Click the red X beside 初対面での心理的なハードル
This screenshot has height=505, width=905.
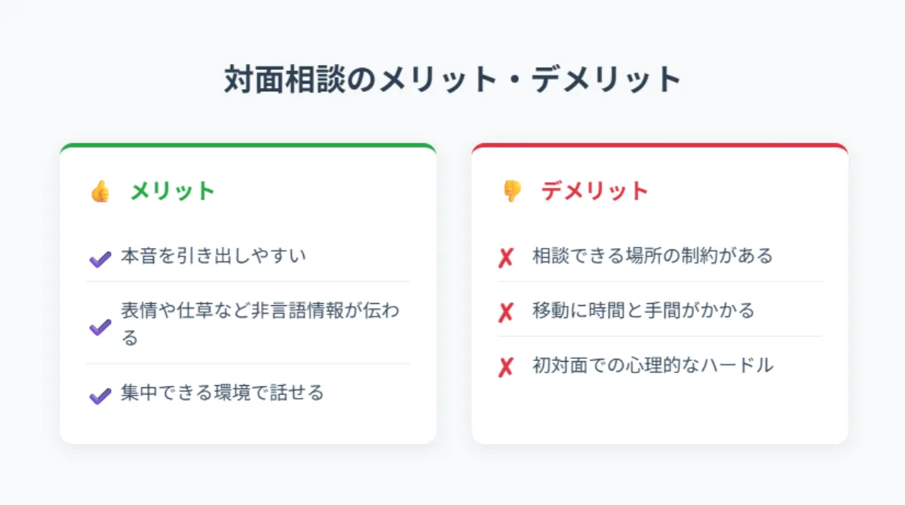click(505, 367)
